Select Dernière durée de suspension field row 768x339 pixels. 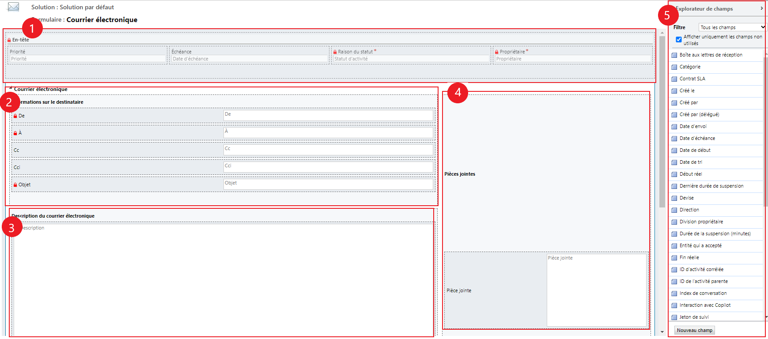click(x=716, y=186)
